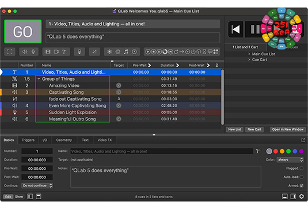Viewport: 308px width, 209px height.
Task: Collapse the Group of Things group
Action: (x=39, y=79)
